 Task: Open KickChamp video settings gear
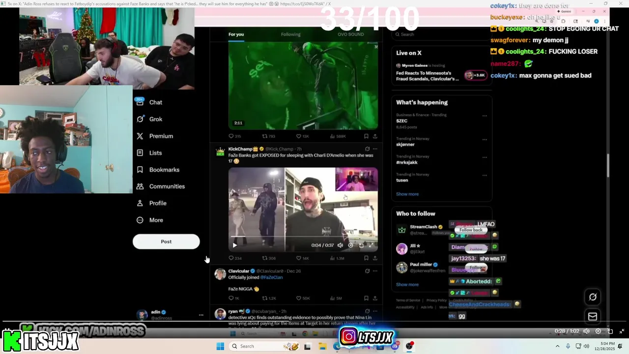pos(350,245)
